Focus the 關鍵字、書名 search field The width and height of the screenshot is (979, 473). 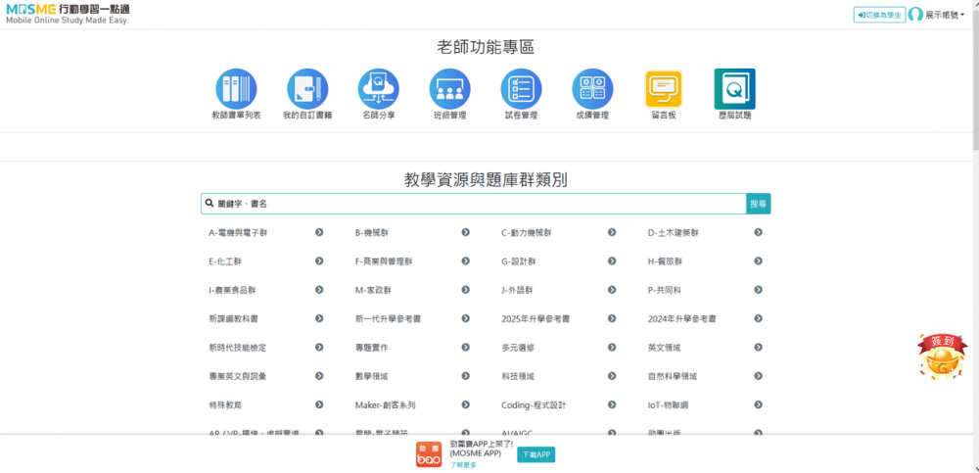coord(480,204)
